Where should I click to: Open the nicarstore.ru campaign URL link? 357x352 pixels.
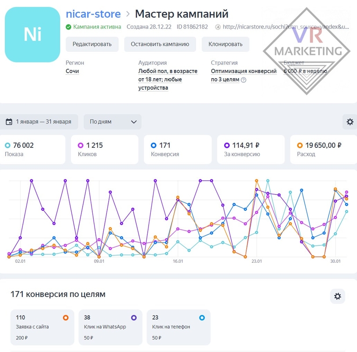[x=286, y=27]
